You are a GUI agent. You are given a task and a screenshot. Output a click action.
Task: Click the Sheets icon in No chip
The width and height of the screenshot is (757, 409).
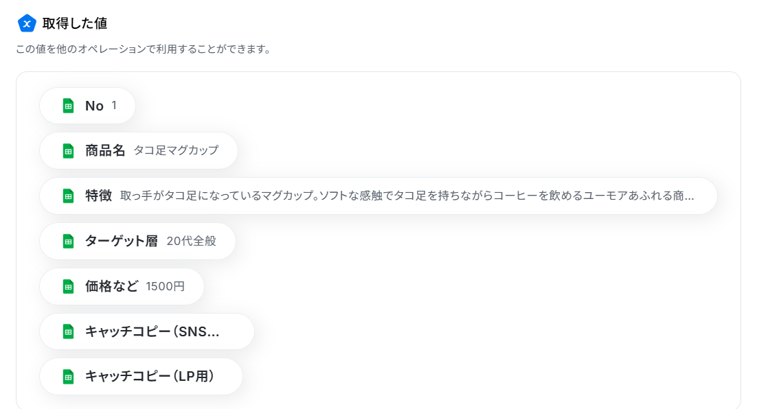tap(69, 106)
